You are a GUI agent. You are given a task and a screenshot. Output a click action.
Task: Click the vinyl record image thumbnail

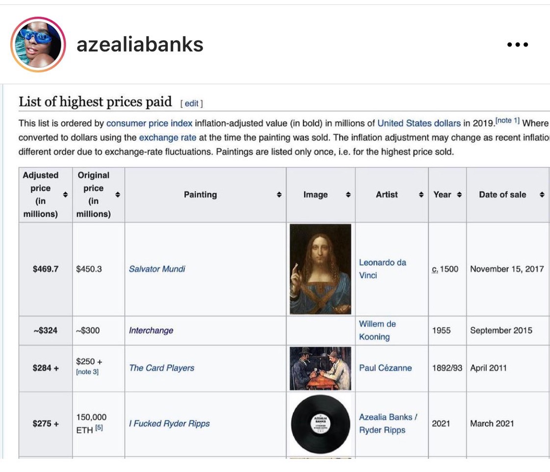point(320,424)
